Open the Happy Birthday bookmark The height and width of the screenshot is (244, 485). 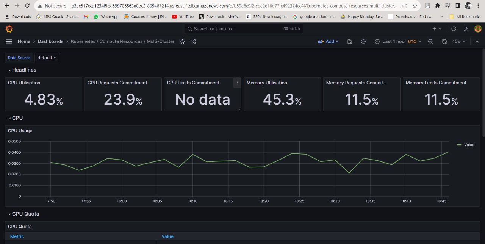[361, 17]
